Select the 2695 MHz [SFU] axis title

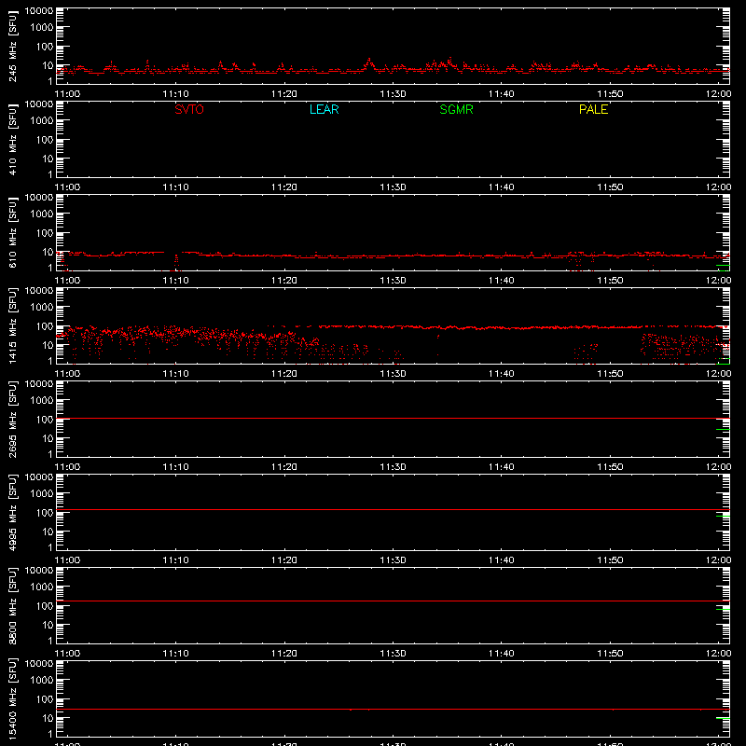pyautogui.click(x=12, y=419)
